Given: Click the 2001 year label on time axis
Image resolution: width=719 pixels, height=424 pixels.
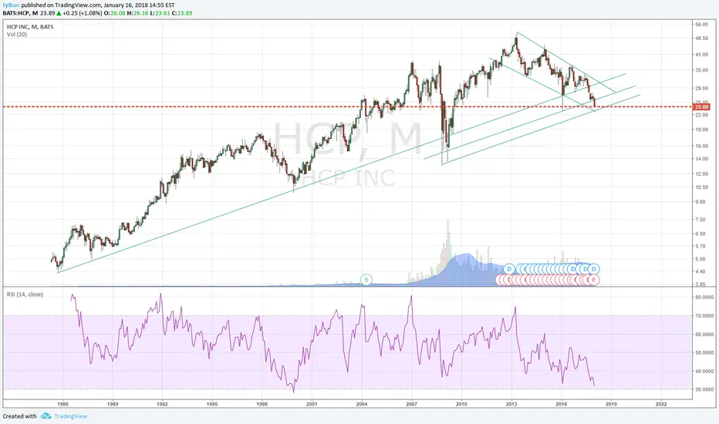Looking at the screenshot, I should (x=312, y=404).
